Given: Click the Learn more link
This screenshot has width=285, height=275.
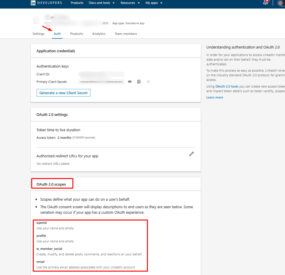Looking at the screenshot, I should click(214, 98).
